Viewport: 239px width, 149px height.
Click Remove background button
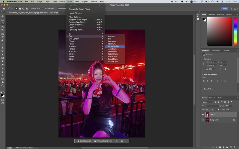[x=103, y=141]
